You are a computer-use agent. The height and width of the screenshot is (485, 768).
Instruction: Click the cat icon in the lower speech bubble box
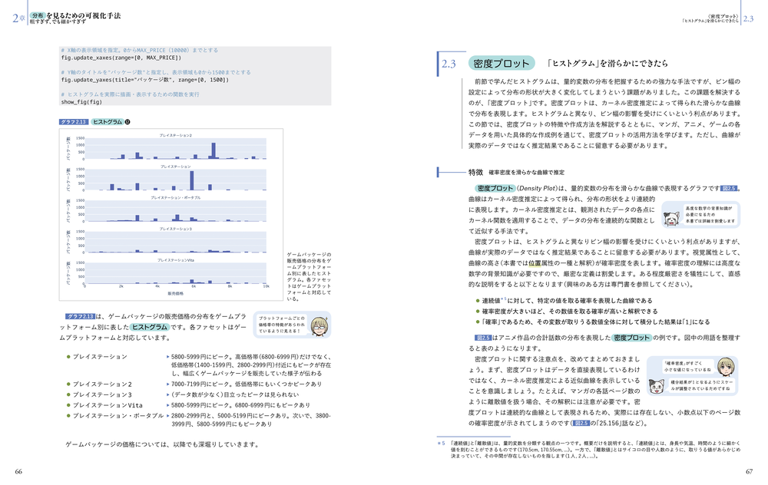point(659,388)
